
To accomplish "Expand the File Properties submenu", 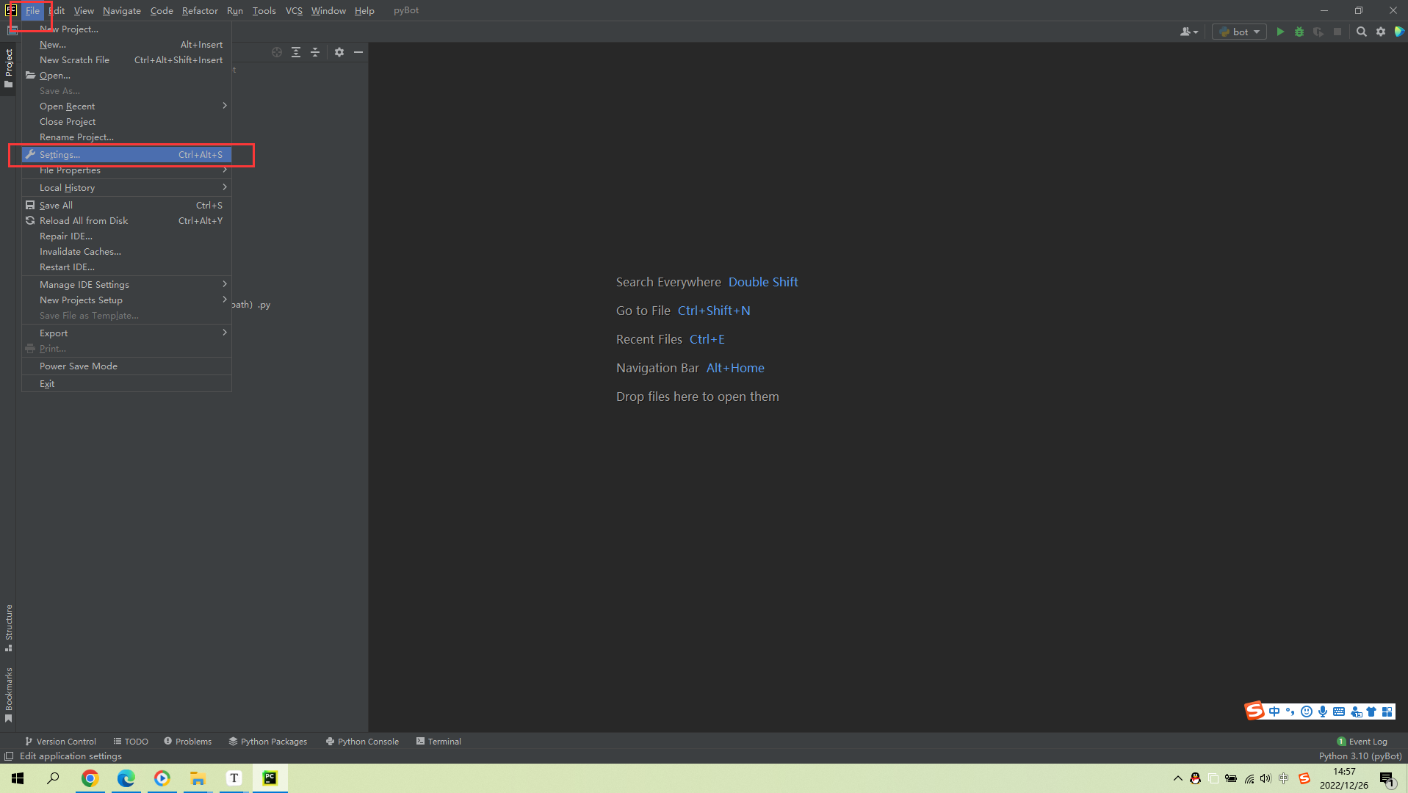I will tap(126, 170).
